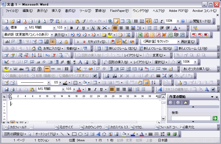221x144 pixels.
Task: Open a file with the Open folder icon
Action: 12,21
